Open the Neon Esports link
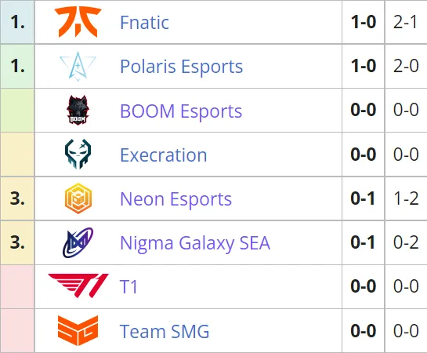This screenshot has width=427, height=353. (x=176, y=199)
